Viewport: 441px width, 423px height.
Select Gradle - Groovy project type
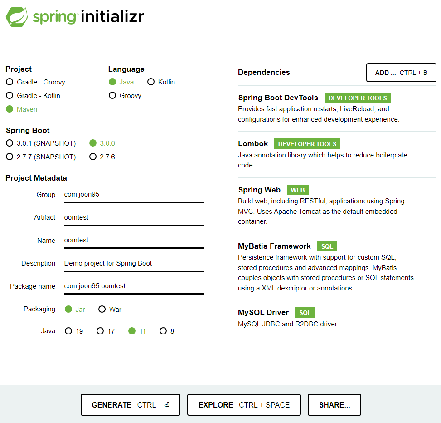pos(35,82)
